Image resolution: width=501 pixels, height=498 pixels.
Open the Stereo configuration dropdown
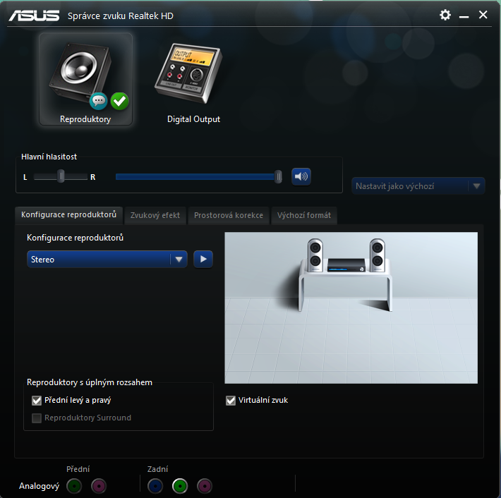(107, 259)
